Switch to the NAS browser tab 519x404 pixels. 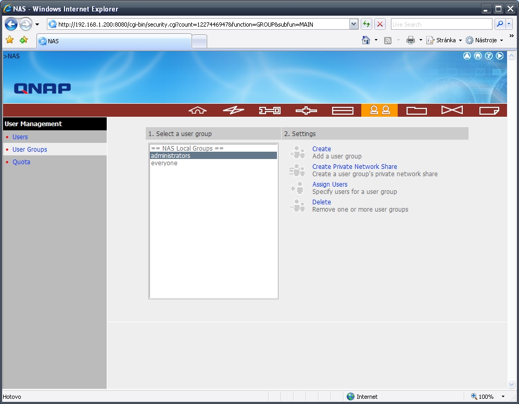(114, 41)
